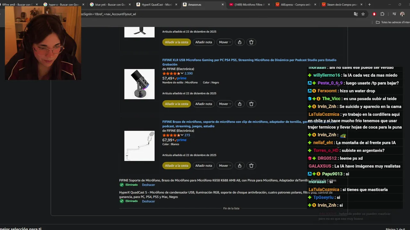Open the 273 reviews count link
The height and width of the screenshot is (230, 410).
click(x=187, y=135)
